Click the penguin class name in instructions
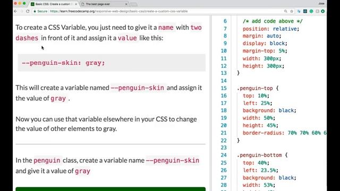The image size is (340, 191). tap(47, 160)
